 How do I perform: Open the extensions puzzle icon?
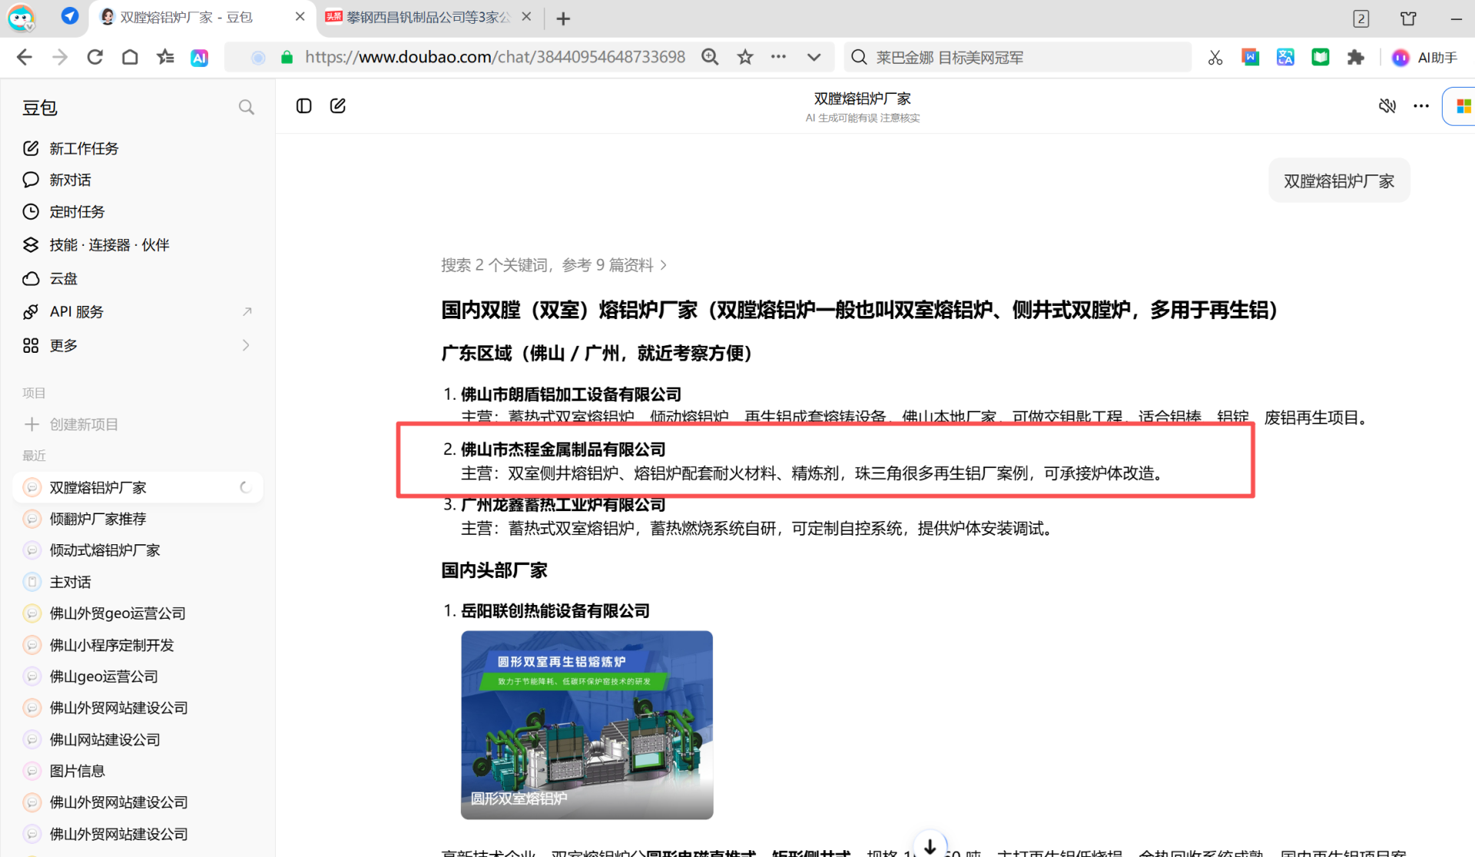click(x=1355, y=58)
